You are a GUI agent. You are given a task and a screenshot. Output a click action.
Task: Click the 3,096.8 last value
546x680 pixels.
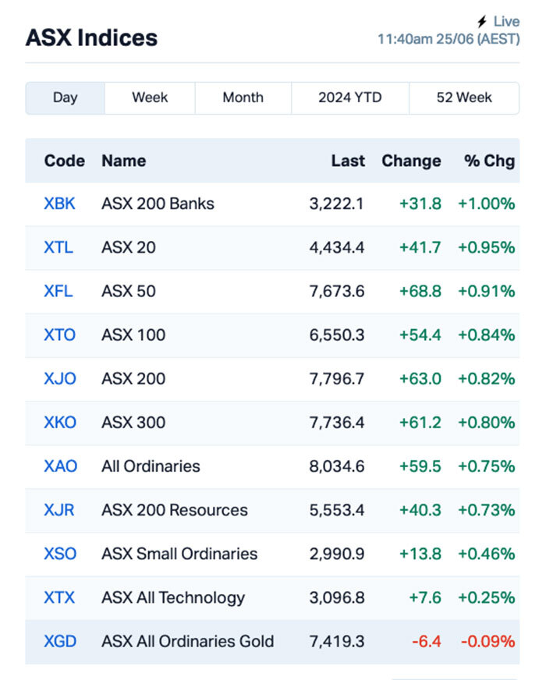336,598
